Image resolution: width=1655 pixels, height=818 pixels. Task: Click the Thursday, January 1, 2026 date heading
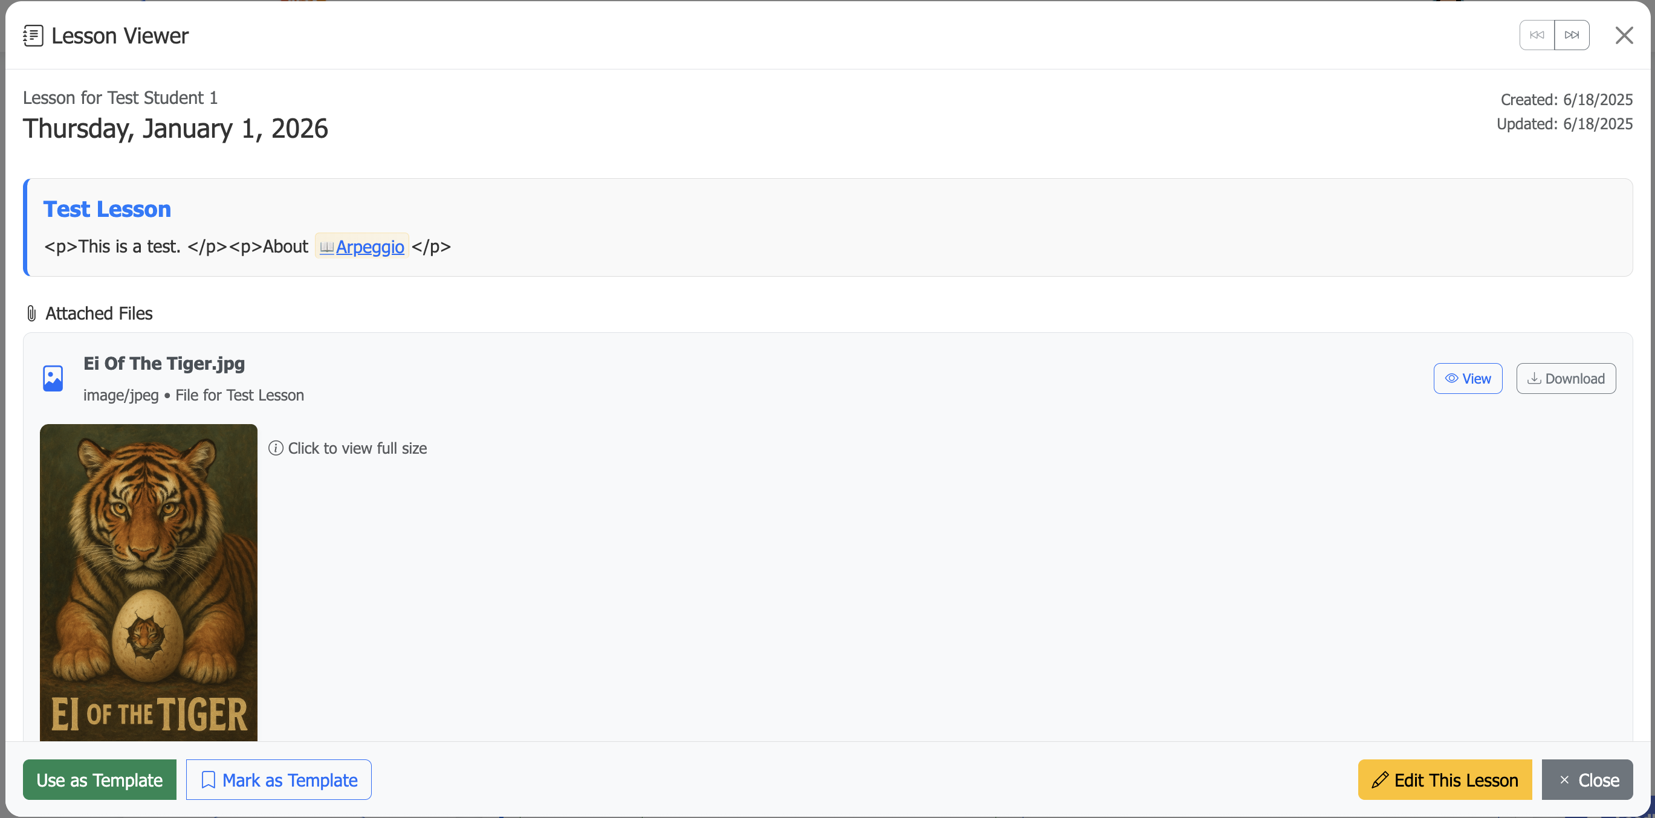coord(175,129)
